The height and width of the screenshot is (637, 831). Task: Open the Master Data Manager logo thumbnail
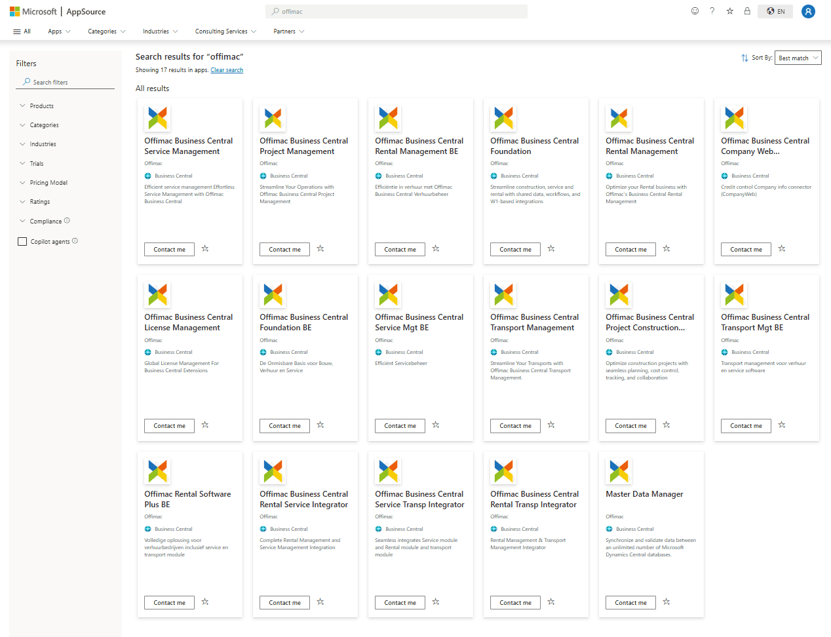619,471
